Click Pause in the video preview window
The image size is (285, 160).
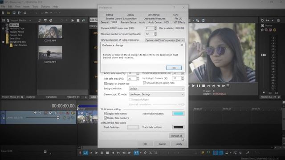[199, 86]
